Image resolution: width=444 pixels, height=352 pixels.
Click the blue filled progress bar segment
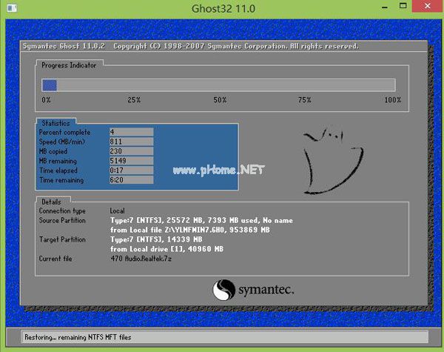click(x=50, y=85)
